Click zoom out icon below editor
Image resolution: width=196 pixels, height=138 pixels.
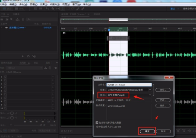pos(184,131)
